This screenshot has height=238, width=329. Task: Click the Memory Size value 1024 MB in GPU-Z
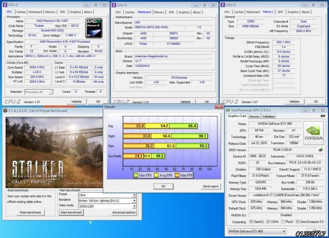261,189
